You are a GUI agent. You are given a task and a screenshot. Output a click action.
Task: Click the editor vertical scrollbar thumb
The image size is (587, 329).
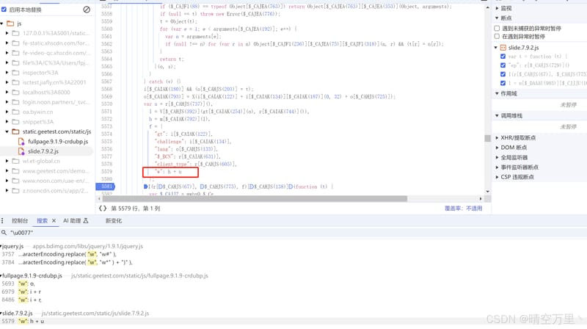tap(487, 138)
